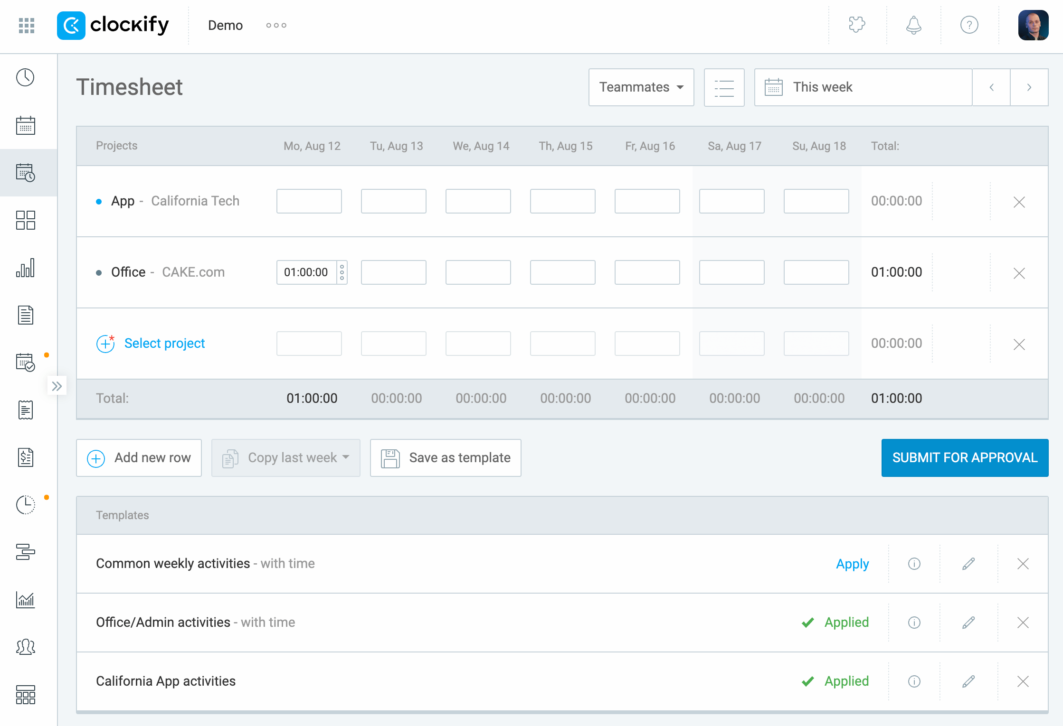Click Add new row button
Screen dimensions: 1063x726
137,457
